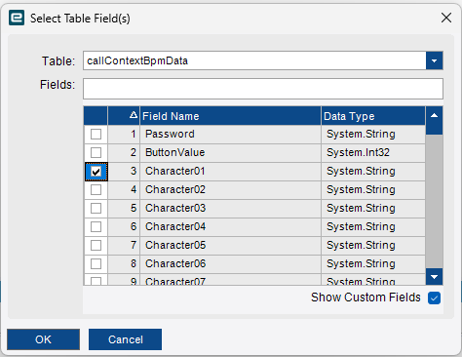Click the sort-order triangle column header

[124, 116]
